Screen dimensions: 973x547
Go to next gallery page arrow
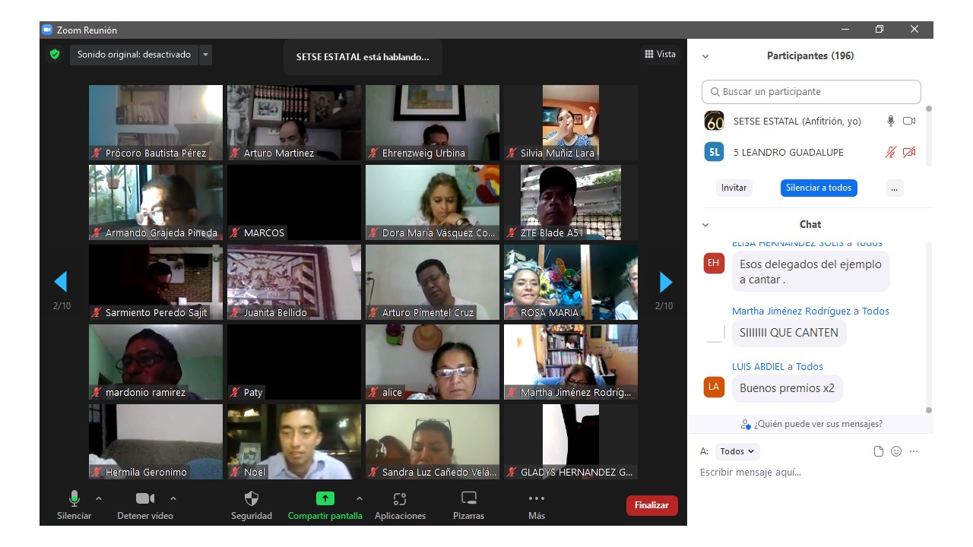666,282
